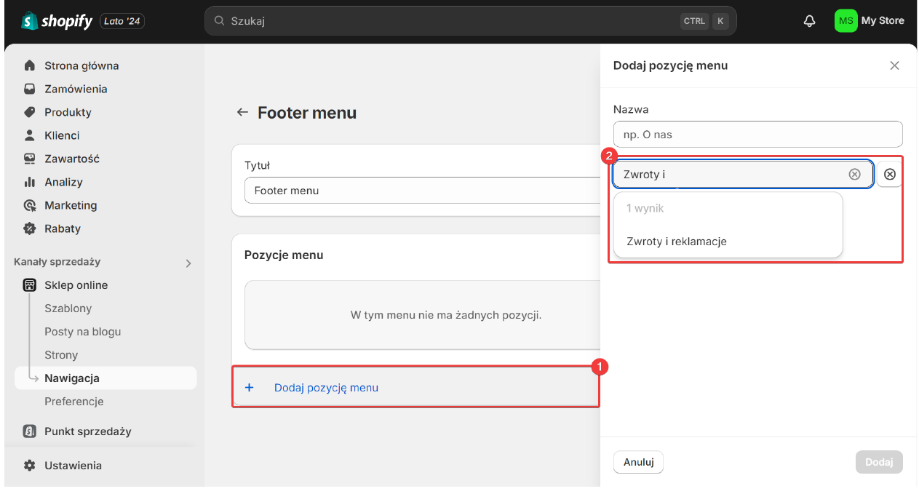Click the Tytuł Footer menu field
The height and width of the screenshot is (494, 919).
(422, 191)
